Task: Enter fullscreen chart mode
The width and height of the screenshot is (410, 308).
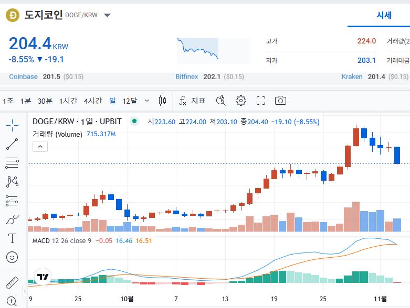Action: click(261, 101)
